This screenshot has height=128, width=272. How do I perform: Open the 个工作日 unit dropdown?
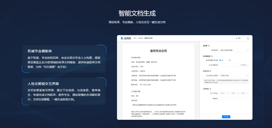click(244, 65)
